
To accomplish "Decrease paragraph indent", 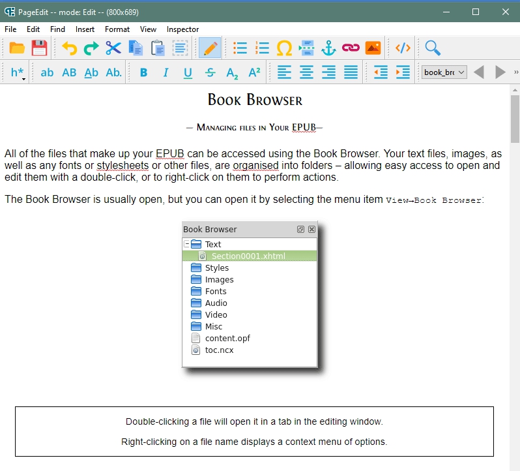I will [381, 72].
